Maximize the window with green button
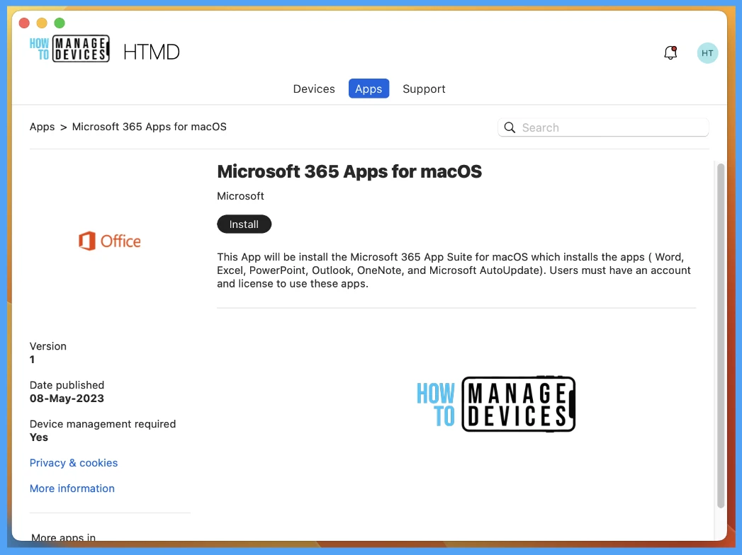 pos(59,23)
